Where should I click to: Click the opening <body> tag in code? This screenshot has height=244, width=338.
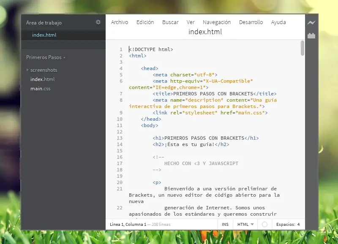[x=150, y=125]
